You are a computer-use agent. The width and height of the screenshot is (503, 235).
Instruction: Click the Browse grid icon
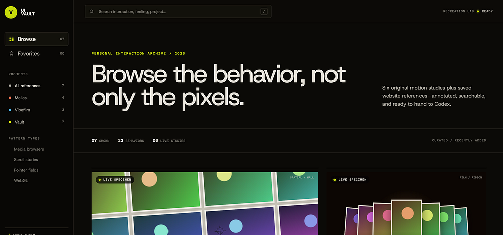pos(11,39)
